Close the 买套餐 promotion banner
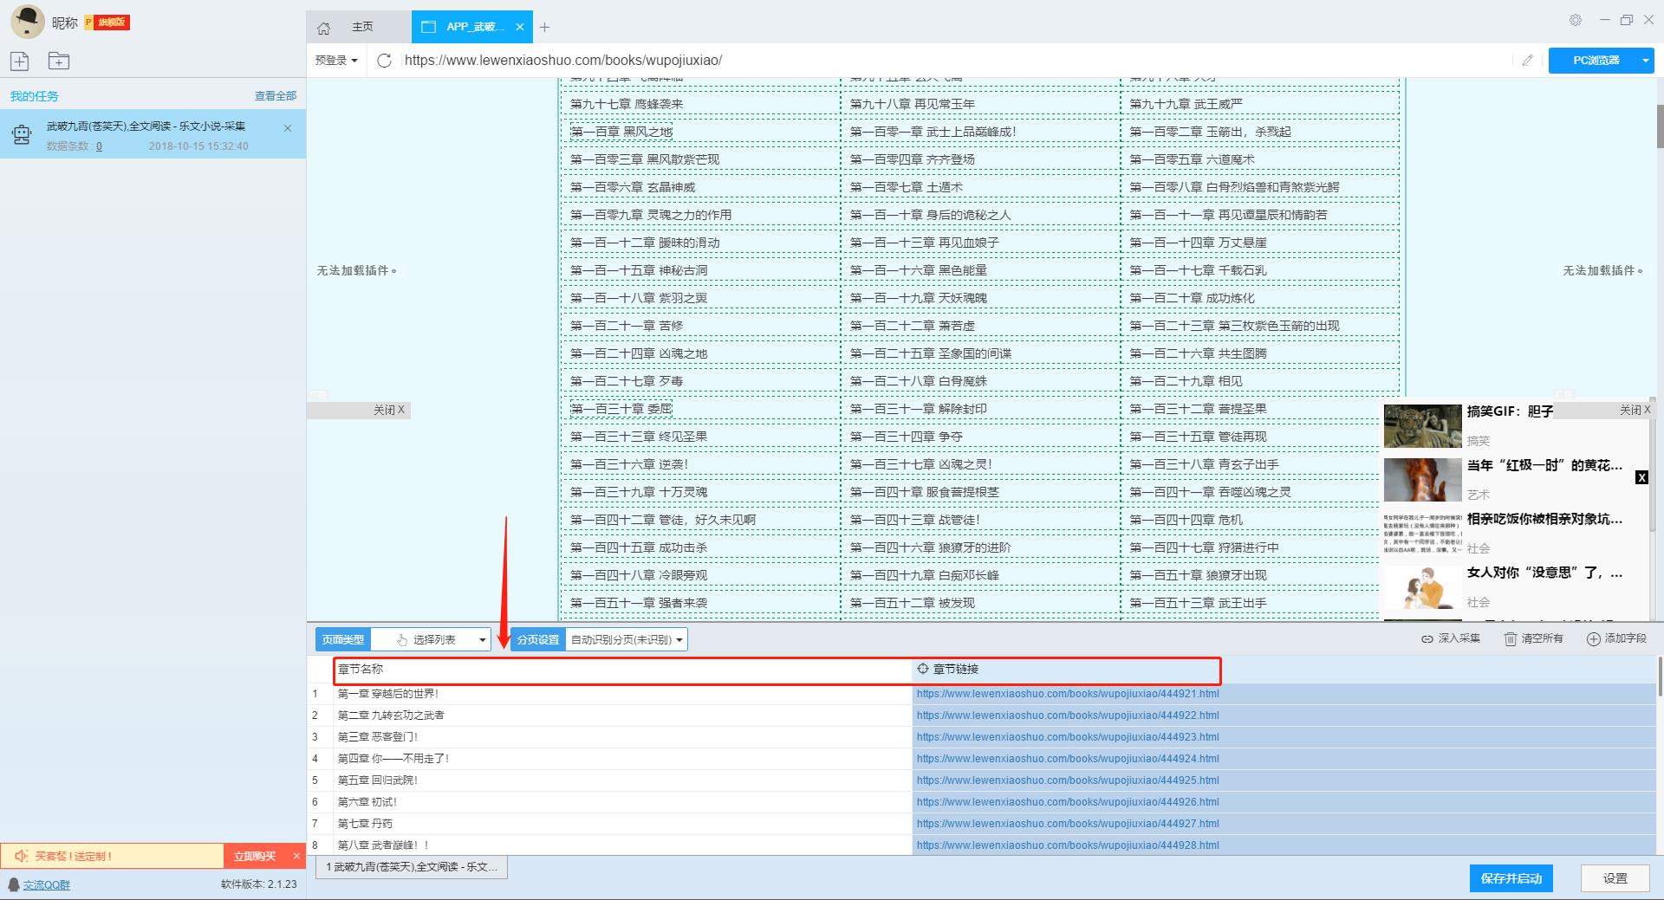 [x=296, y=856]
